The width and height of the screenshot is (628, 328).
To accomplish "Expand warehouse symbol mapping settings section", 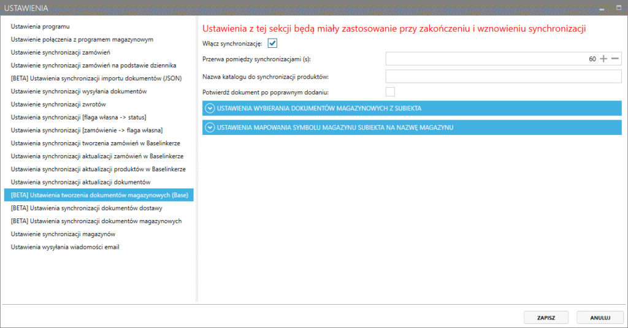I will pos(210,128).
